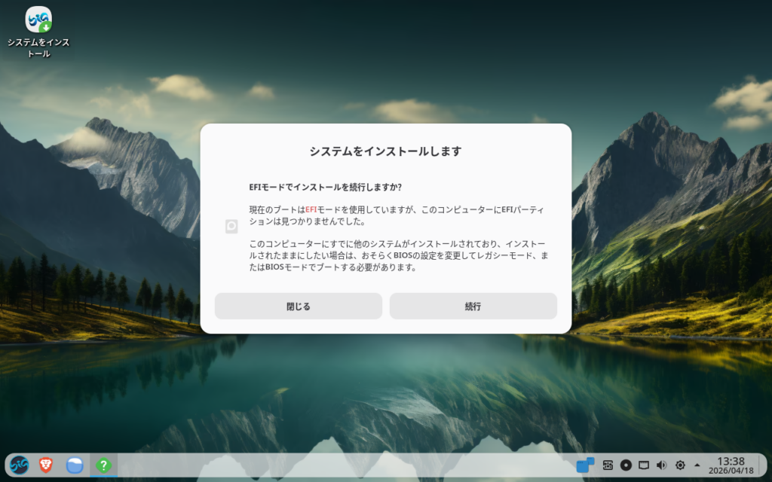Open the sliders-style settings tray icon
This screenshot has width=772, height=482.
pos(608,465)
